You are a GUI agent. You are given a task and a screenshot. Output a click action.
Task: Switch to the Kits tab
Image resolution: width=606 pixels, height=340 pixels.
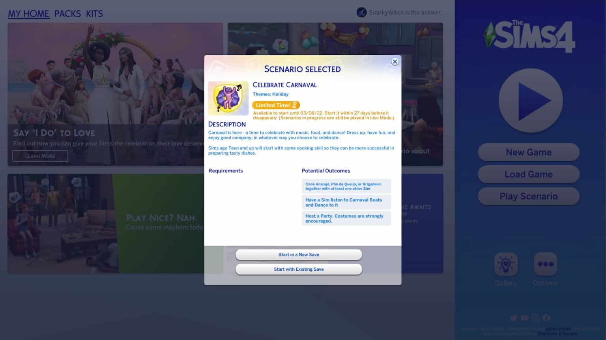[x=94, y=14]
